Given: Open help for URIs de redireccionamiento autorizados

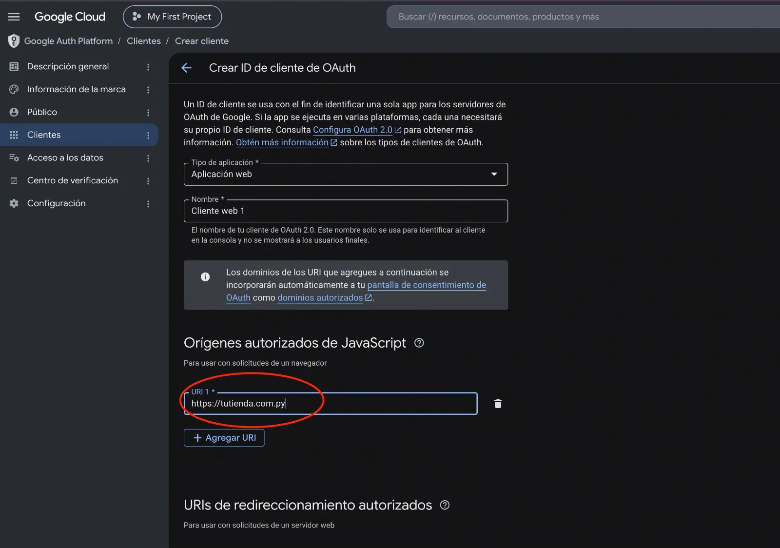Looking at the screenshot, I should (445, 505).
